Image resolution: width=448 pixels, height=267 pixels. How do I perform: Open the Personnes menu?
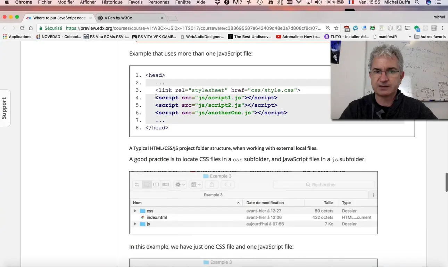click(x=159, y=2)
